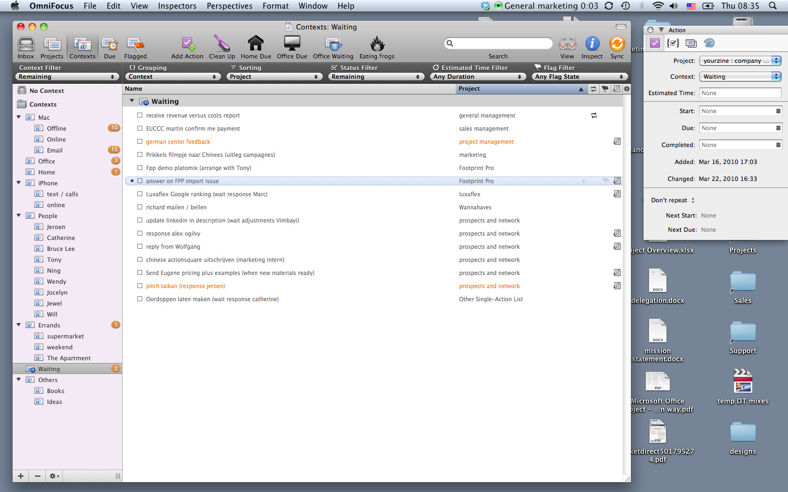Complete pitch taikan (response jeroen)
The width and height of the screenshot is (788, 492).
(140, 286)
